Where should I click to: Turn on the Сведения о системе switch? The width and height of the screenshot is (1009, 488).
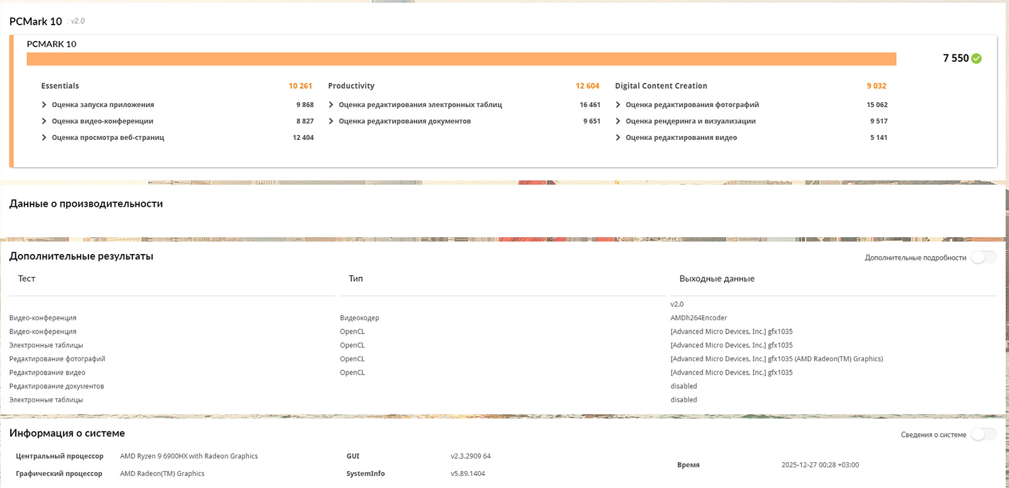click(x=983, y=434)
